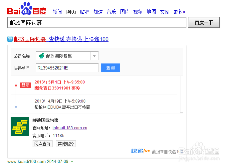Click the 数据来自快递100 text
This screenshot has height=167, width=233.
click(167, 152)
